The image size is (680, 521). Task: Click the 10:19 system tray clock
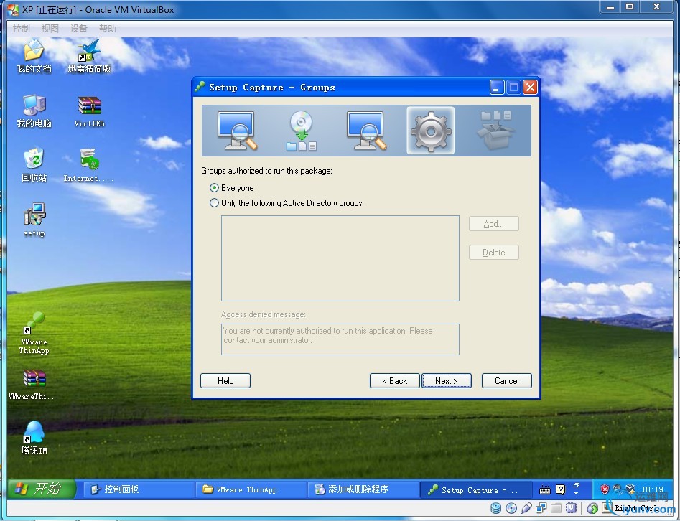tap(652, 489)
